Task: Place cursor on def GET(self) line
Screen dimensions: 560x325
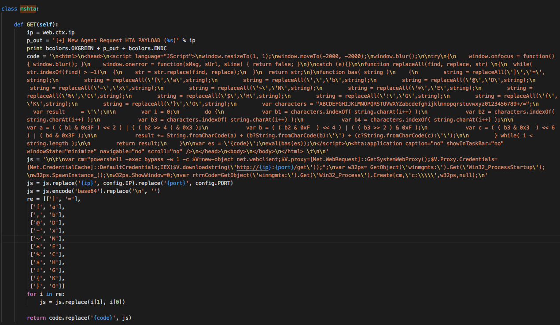Action: (36, 24)
